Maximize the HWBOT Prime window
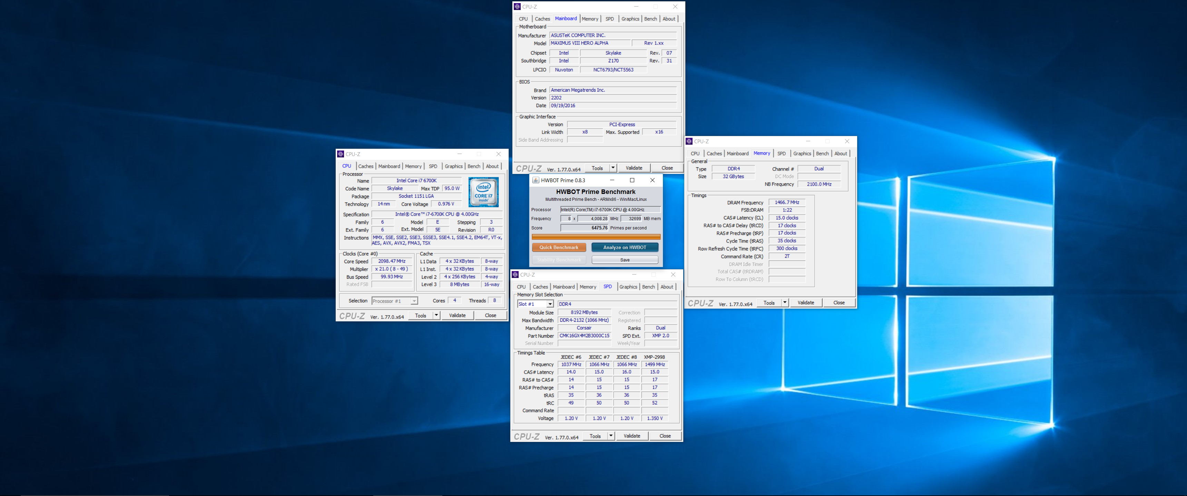Image resolution: width=1187 pixels, height=496 pixels. click(x=632, y=180)
